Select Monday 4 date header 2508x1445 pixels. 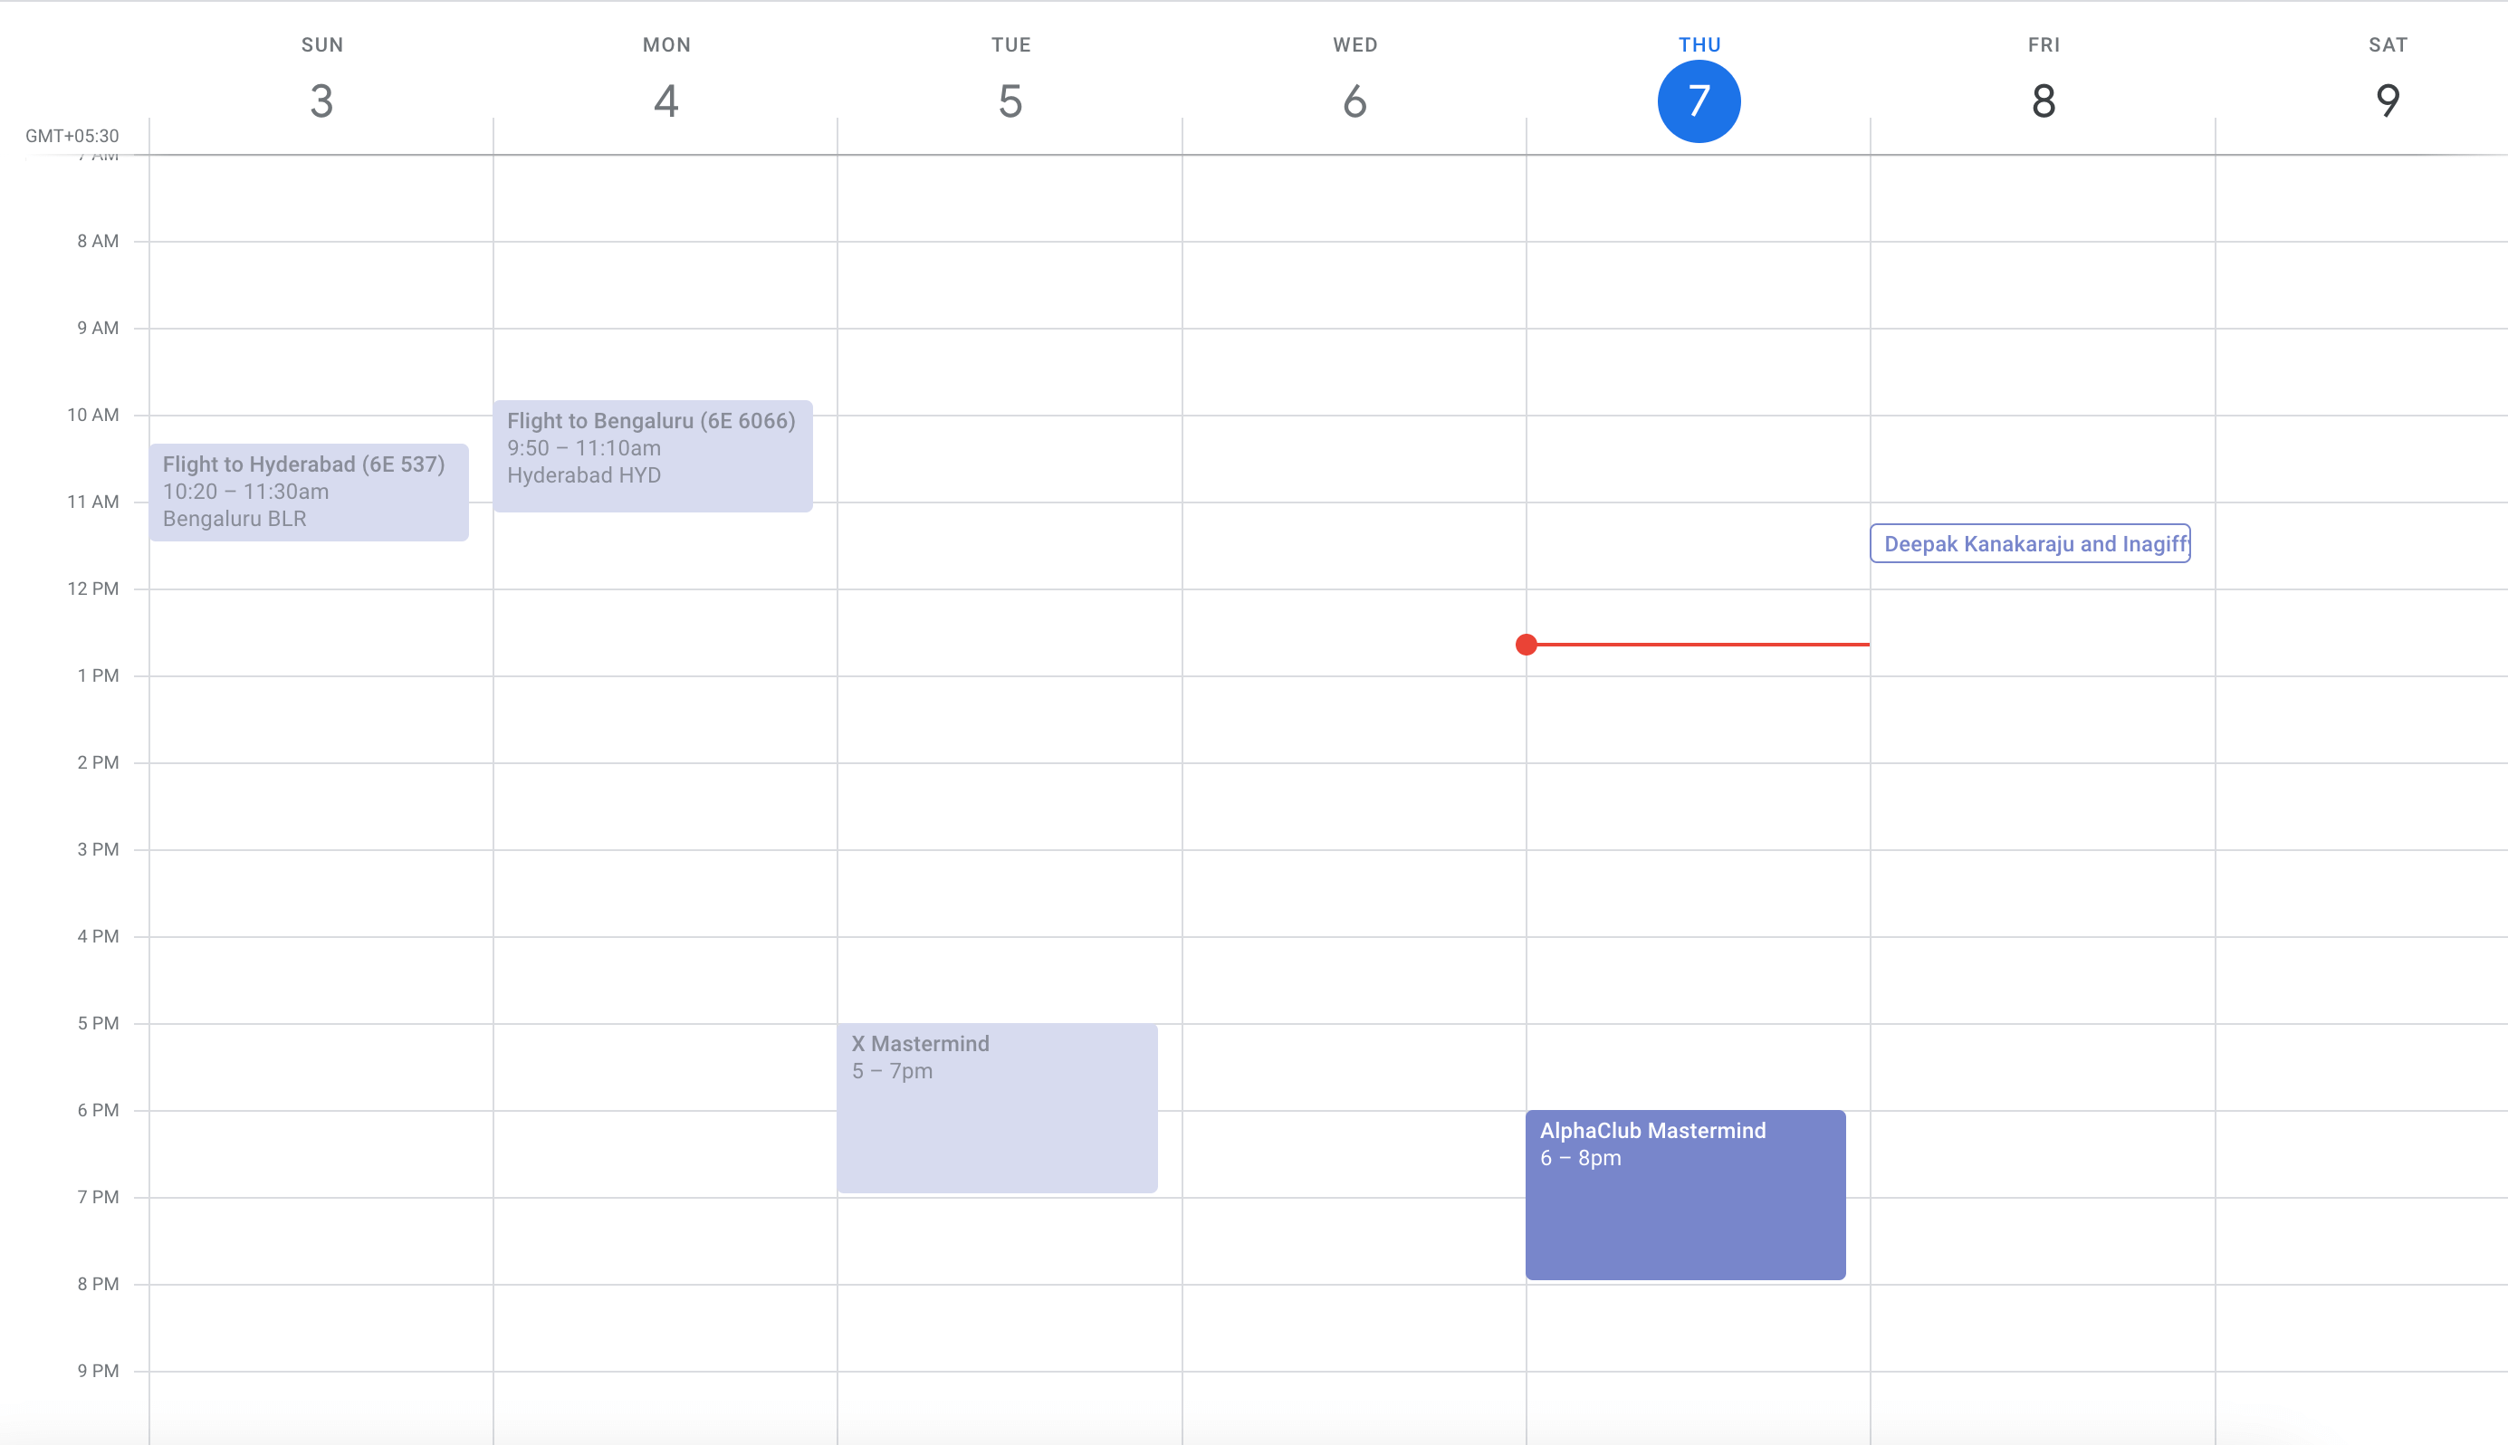click(x=666, y=101)
